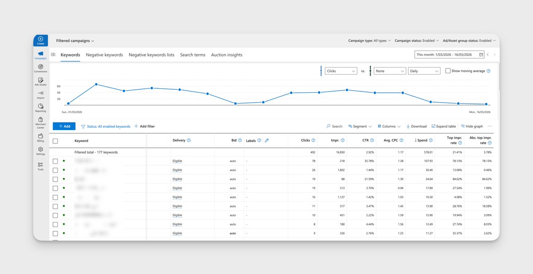Open the Billing section

[x=40, y=139]
